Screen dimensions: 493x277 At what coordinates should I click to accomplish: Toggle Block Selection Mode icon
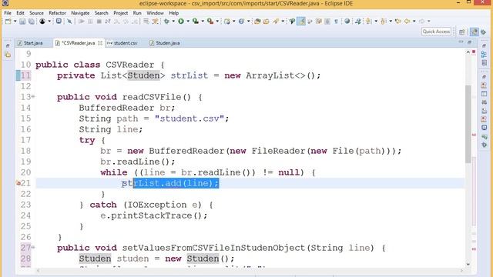pos(327,22)
